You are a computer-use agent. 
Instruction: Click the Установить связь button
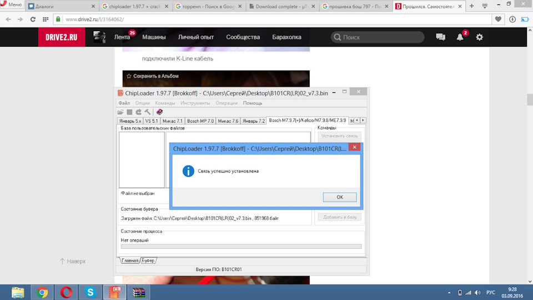340,136
